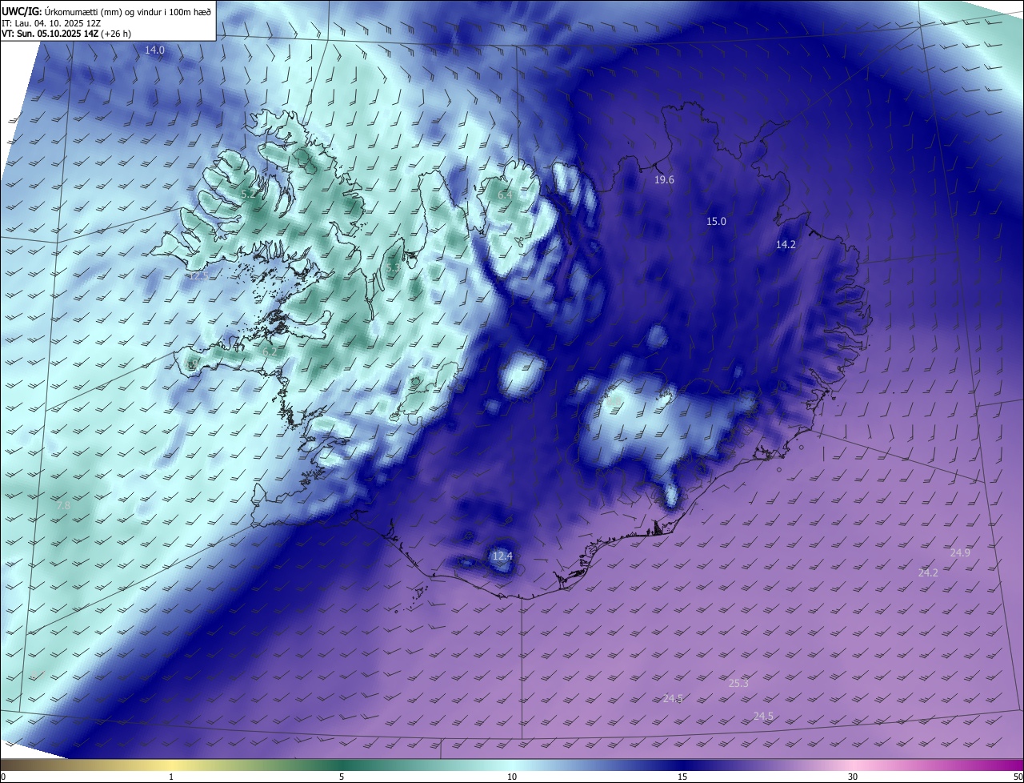This screenshot has width=1024, height=783.
Task: Click the 12.4 value label near the south coast
Action: (x=502, y=556)
